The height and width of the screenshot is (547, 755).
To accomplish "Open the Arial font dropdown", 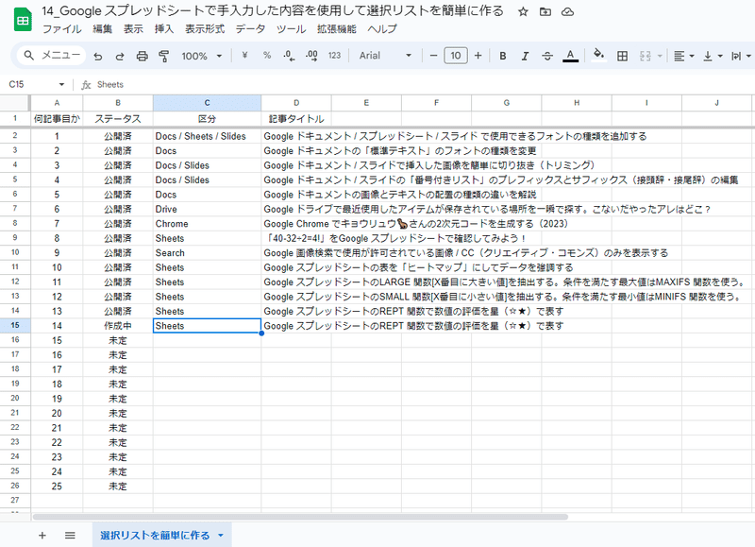I will click(385, 56).
